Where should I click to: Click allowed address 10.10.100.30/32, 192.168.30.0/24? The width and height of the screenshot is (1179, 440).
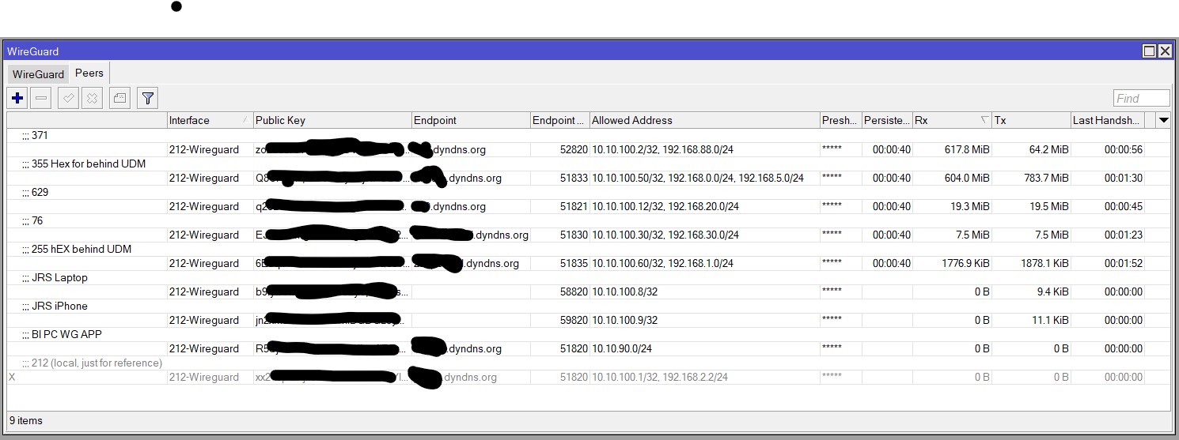pyautogui.click(x=665, y=235)
